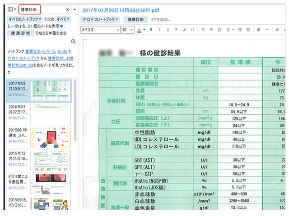
Task: Click the 単位 column header
Action: tap(206, 62)
